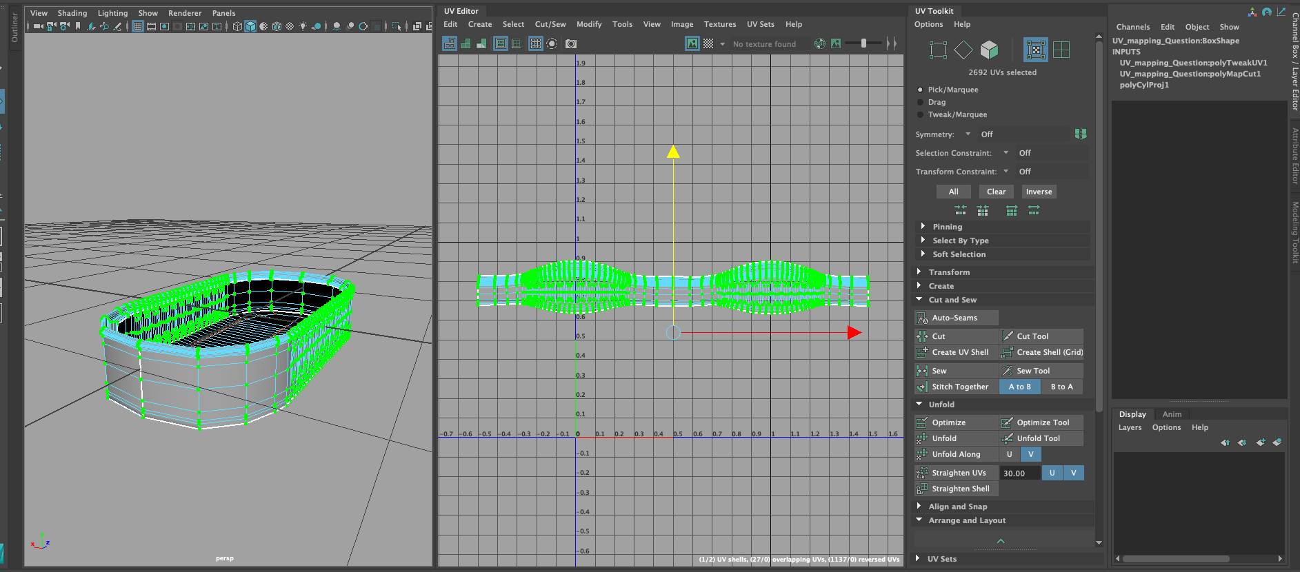This screenshot has height=572, width=1300.
Task: Select Pick/Marquee radio button
Action: tap(920, 90)
